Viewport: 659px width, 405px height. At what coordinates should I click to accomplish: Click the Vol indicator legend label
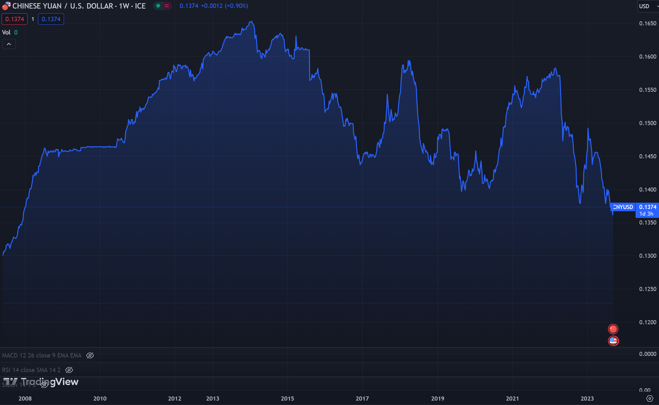click(x=6, y=32)
